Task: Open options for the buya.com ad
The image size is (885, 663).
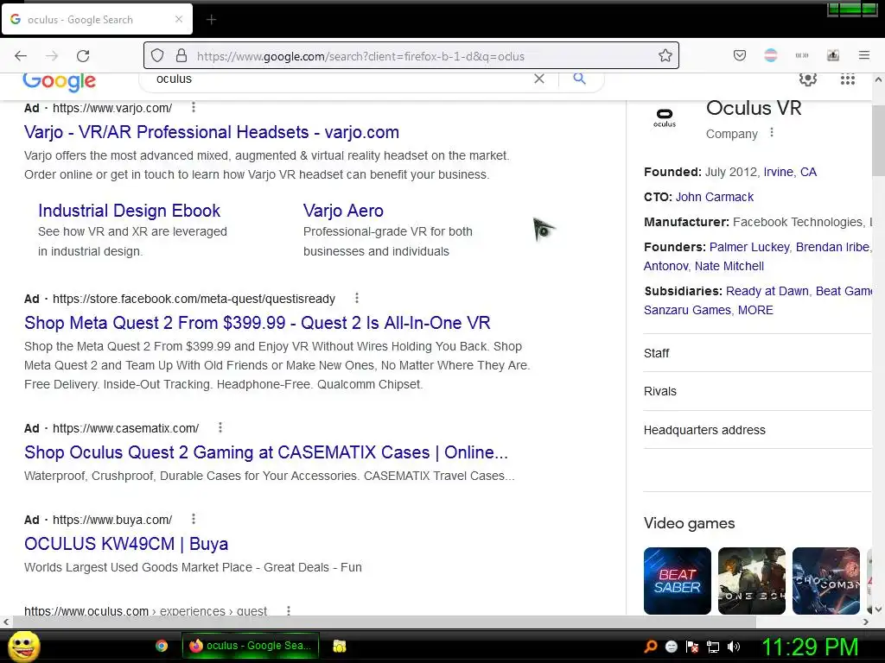Action: tap(194, 519)
